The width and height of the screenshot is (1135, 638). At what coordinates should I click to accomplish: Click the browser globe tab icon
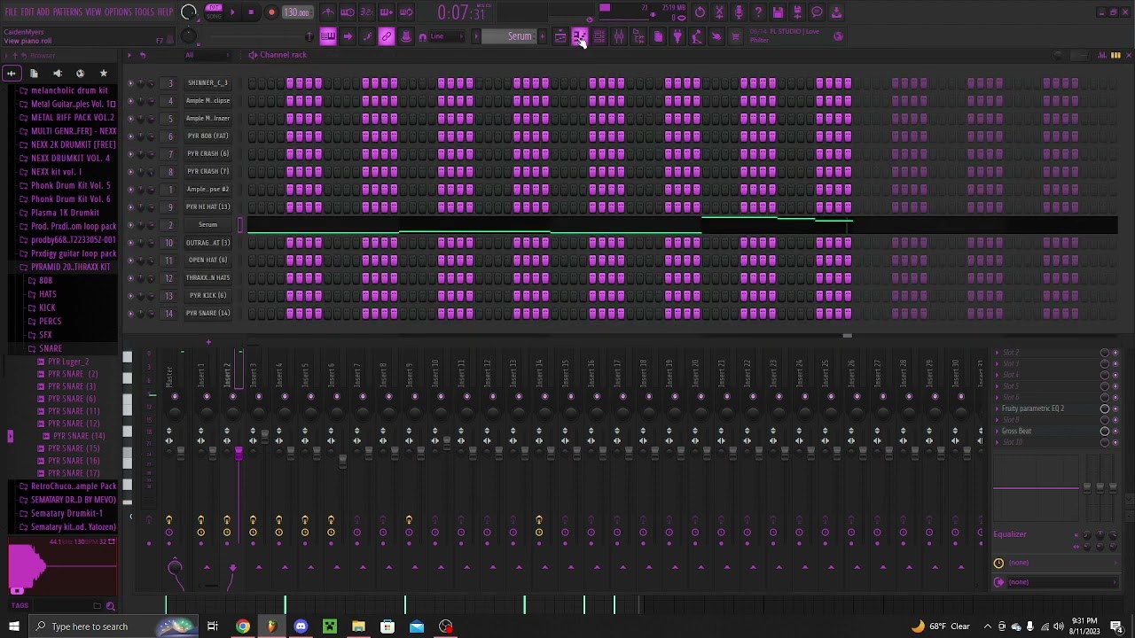(x=80, y=74)
